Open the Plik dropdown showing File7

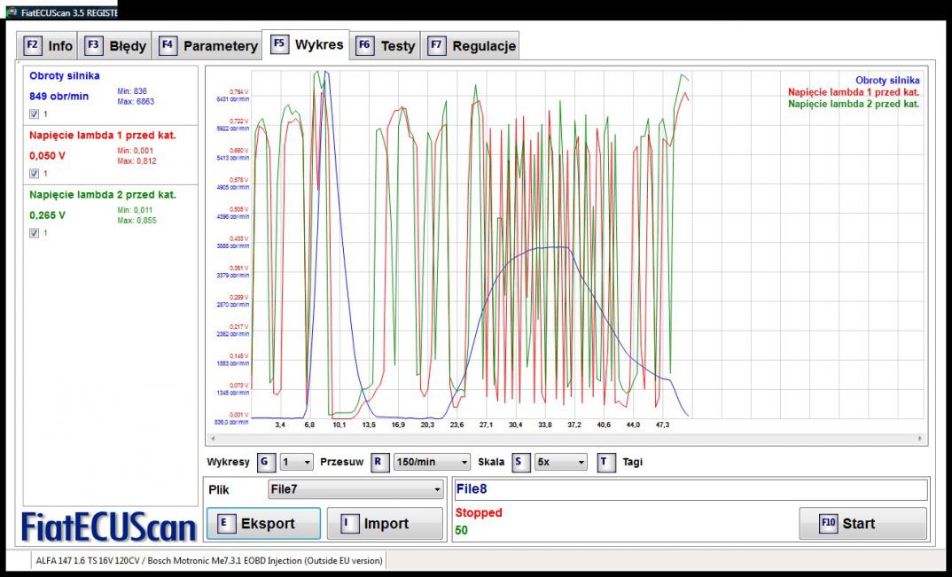coord(355,489)
